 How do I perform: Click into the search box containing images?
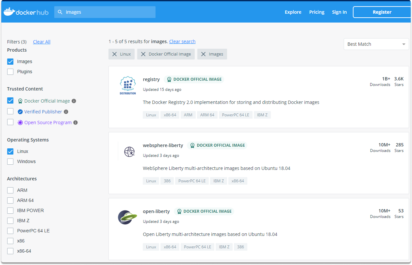pyautogui.click(x=105, y=12)
